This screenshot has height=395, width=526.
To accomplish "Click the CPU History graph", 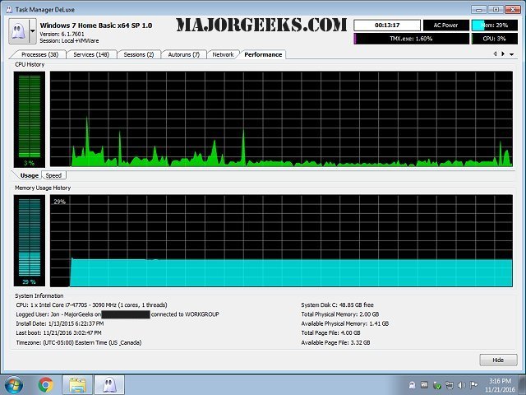I will pyautogui.click(x=281, y=118).
